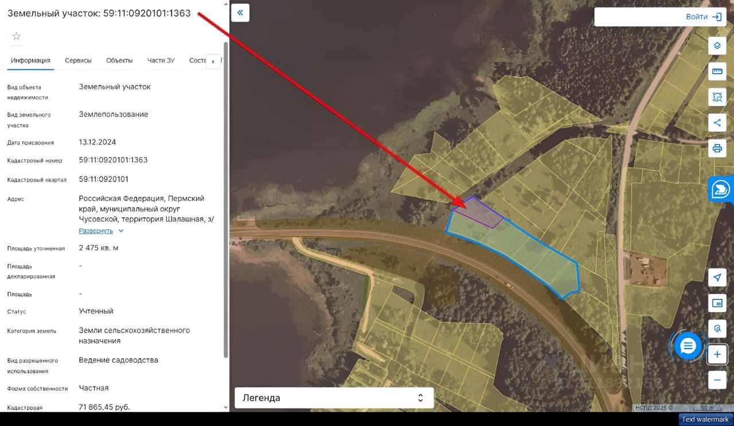Show more tabs with right arrow

point(213,61)
